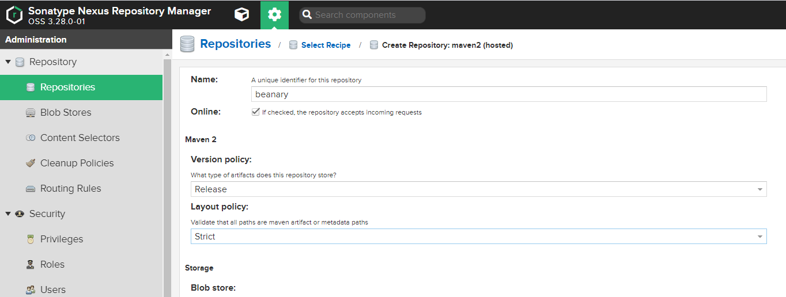Click the Security officer icon
This screenshot has width=786, height=297.
(20, 214)
